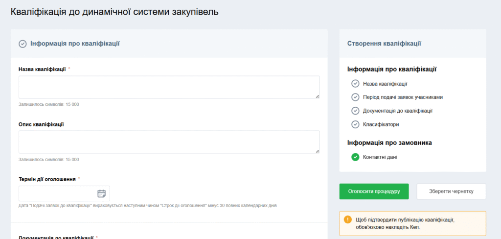Focus the 'Опис кваліфікації' text area
The image size is (501, 239).
(169, 142)
